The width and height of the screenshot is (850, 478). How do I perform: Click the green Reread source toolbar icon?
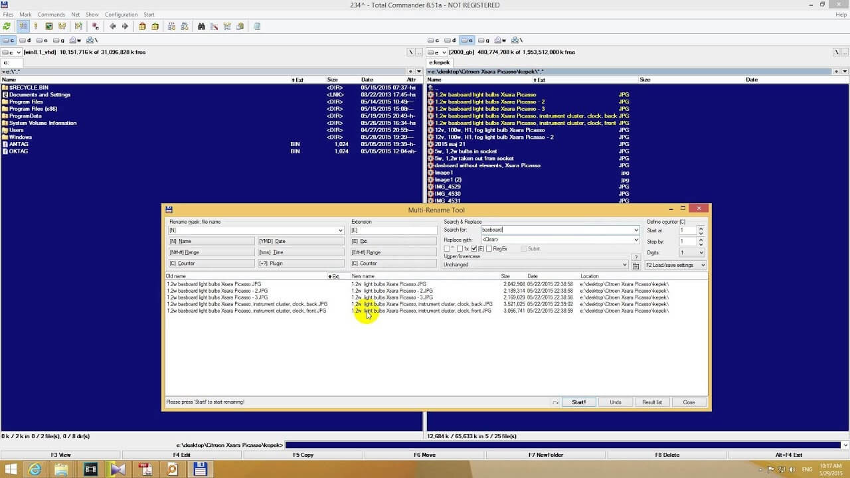[x=7, y=27]
